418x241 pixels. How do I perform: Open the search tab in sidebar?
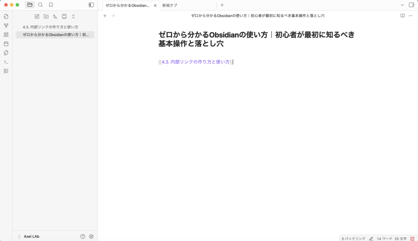40,5
